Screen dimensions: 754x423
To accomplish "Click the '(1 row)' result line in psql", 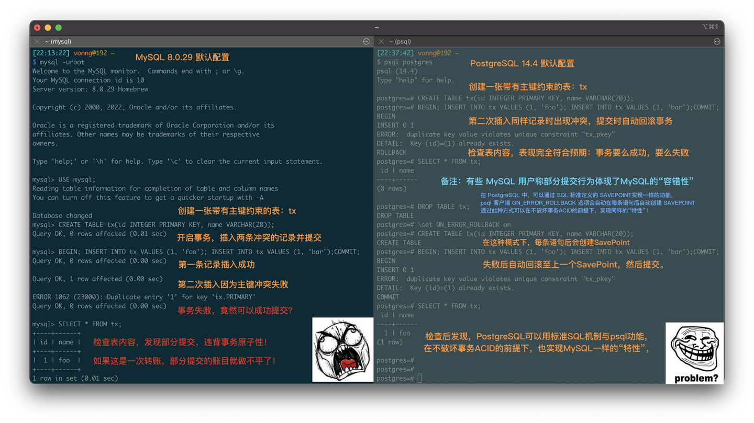I will click(x=390, y=341).
